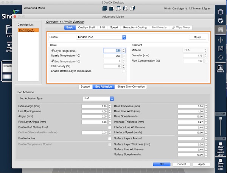
Task: Select the Move tool with four arrows
Action: point(221,40)
